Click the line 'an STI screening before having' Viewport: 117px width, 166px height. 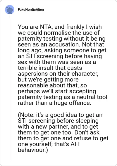pyautogui.click(x=60, y=56)
